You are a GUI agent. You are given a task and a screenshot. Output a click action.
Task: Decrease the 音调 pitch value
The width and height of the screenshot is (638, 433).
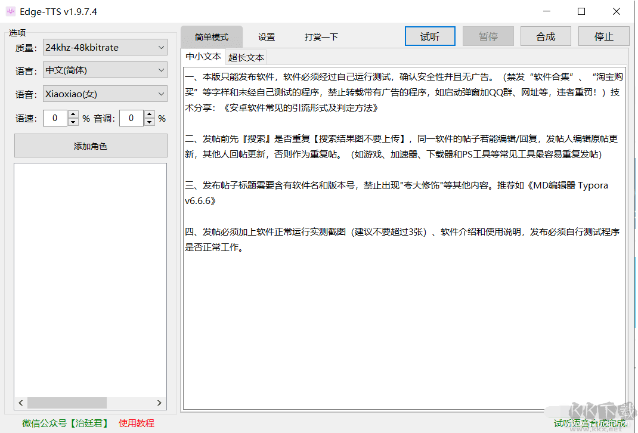point(149,122)
